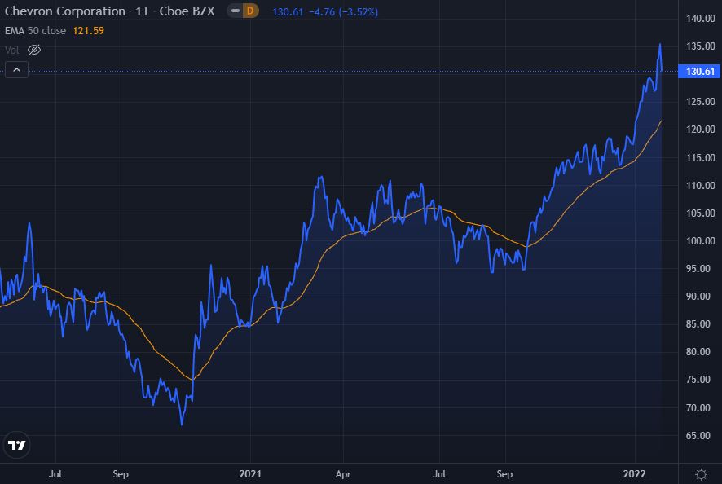Click the 105.00 price axis label
722x484 pixels.
[x=700, y=213]
